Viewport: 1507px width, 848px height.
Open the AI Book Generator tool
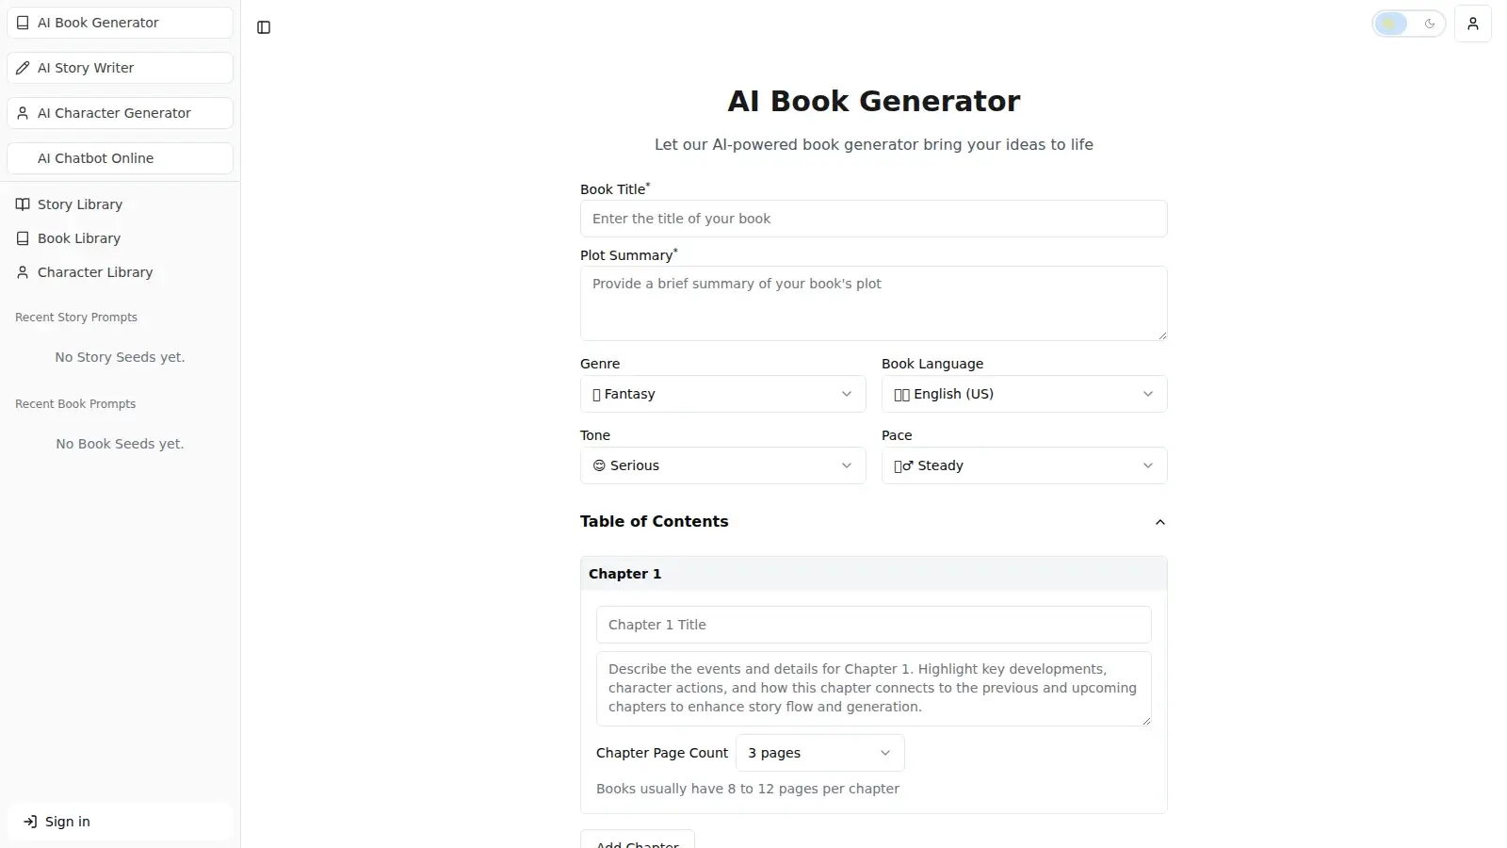[x=120, y=22]
